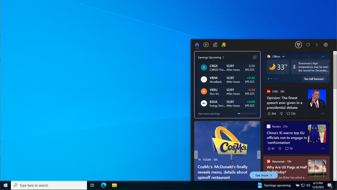The width and height of the screenshot is (337, 190).
Task: Like the Reuters article
Action: click(x=269, y=148)
